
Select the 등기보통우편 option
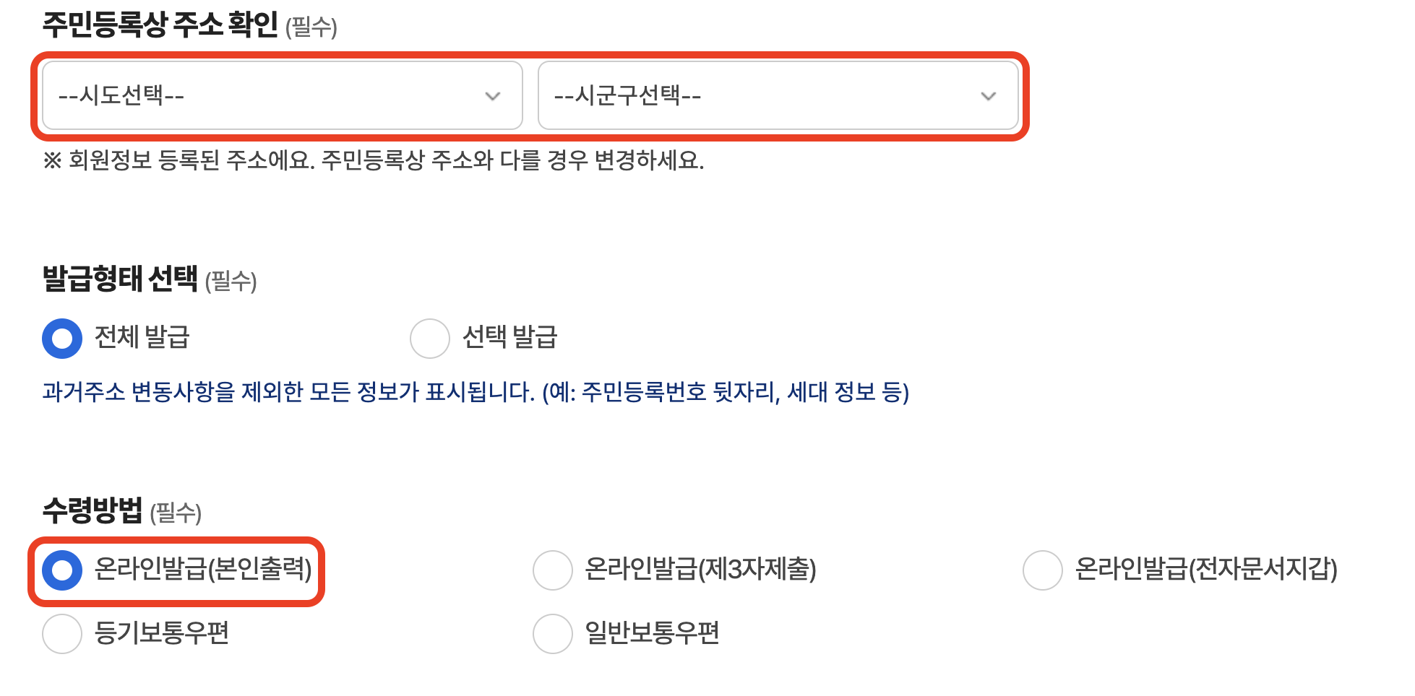coord(61,634)
